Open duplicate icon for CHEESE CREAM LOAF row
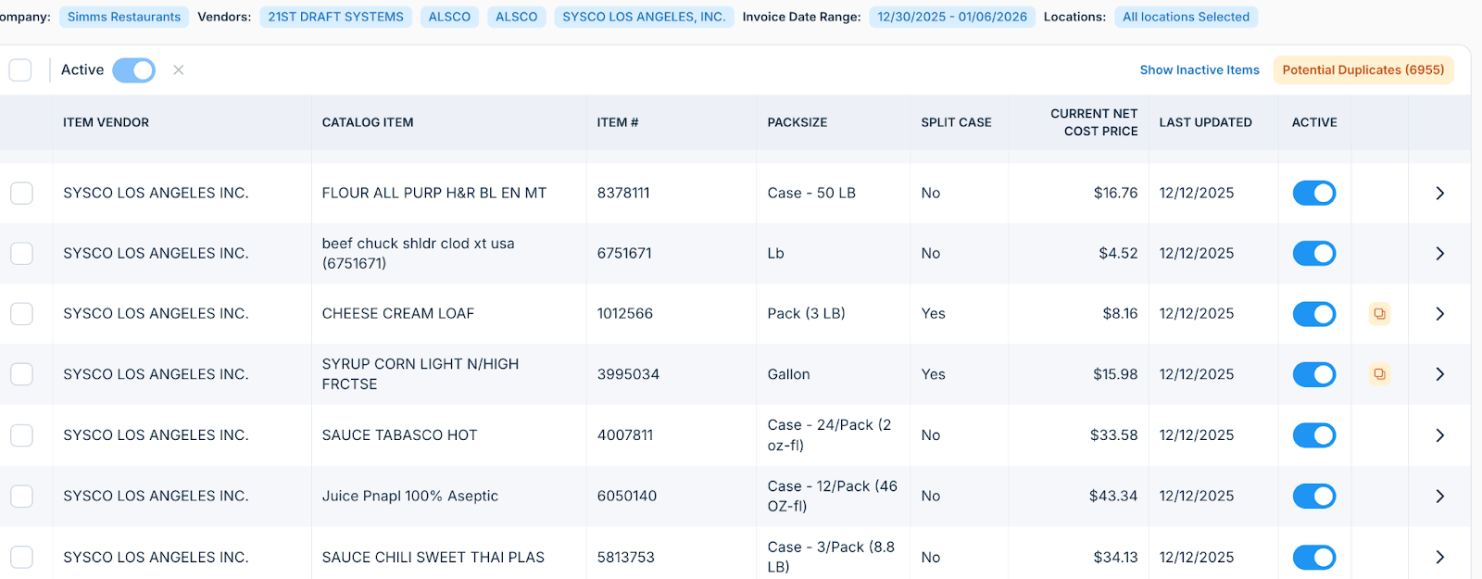This screenshot has height=579, width=1482. (x=1379, y=314)
